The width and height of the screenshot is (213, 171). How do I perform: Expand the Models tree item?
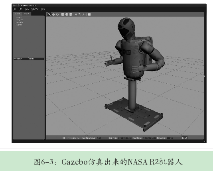click(x=15, y=22)
